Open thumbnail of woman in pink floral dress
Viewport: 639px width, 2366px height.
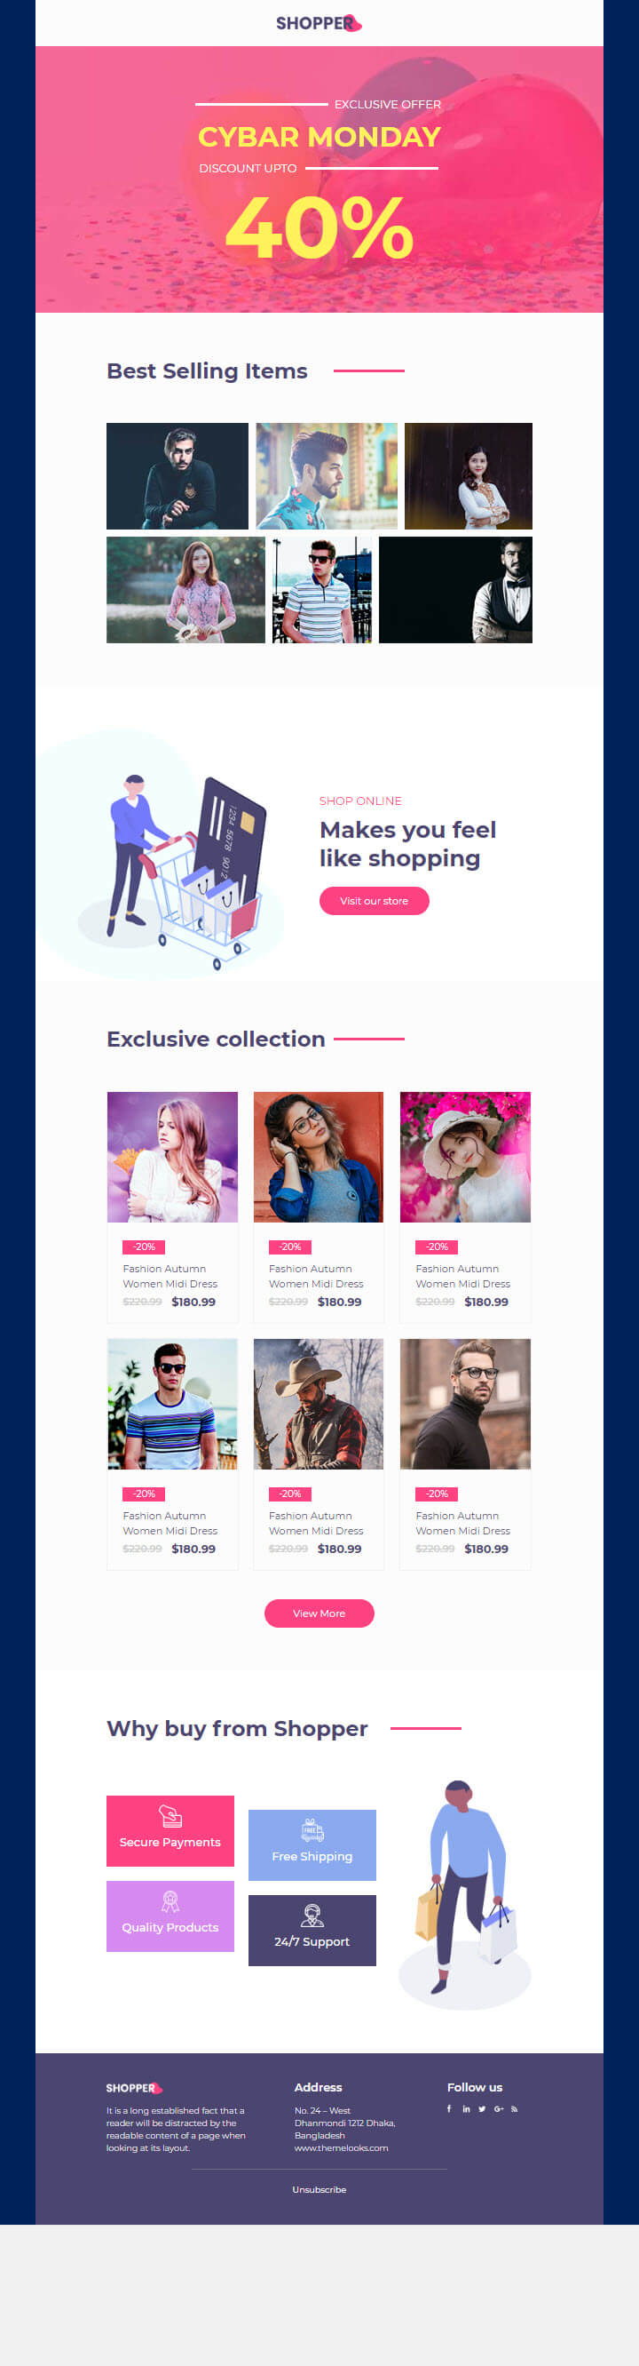[185, 590]
